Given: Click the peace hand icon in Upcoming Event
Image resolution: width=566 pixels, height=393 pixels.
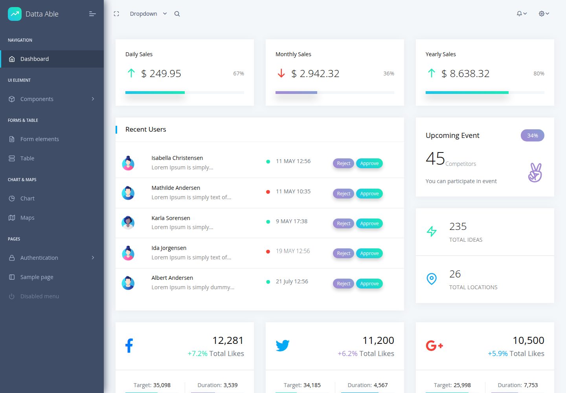Looking at the screenshot, I should coord(535,173).
